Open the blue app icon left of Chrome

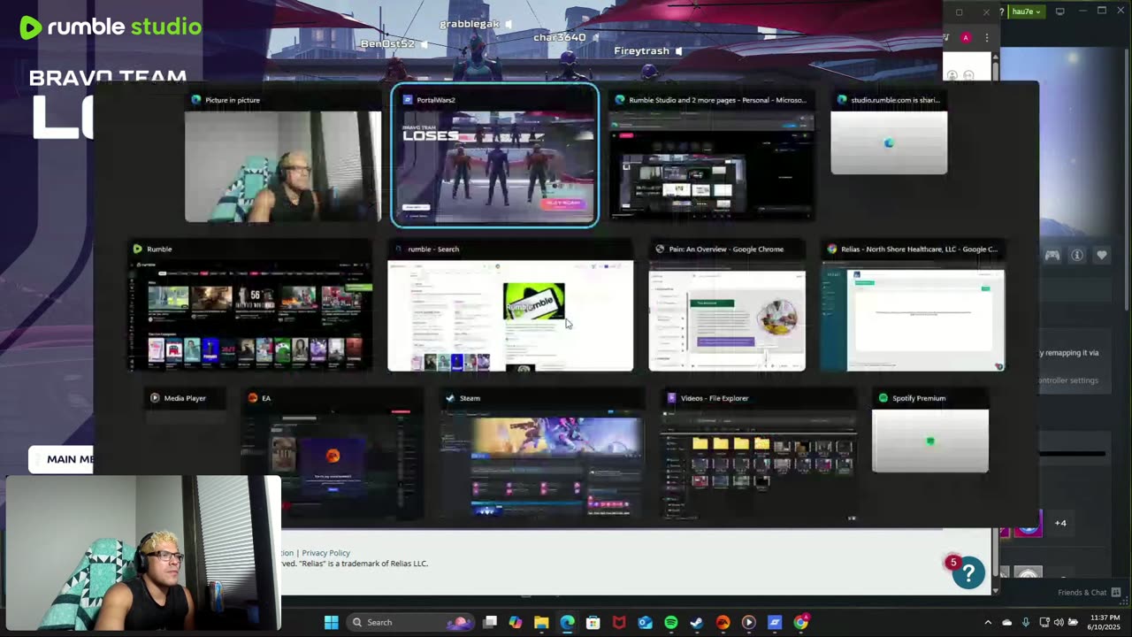point(775,622)
